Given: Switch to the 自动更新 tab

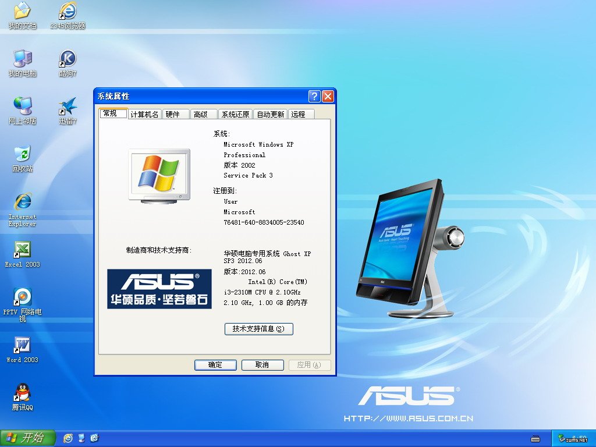Looking at the screenshot, I should tap(269, 113).
